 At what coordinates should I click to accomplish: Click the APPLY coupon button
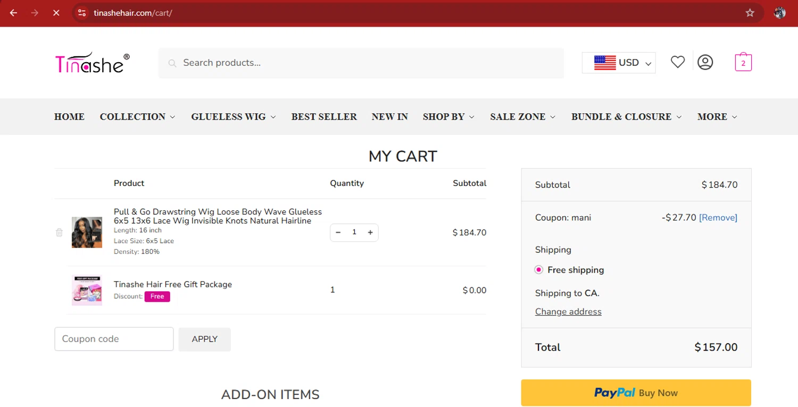point(205,339)
